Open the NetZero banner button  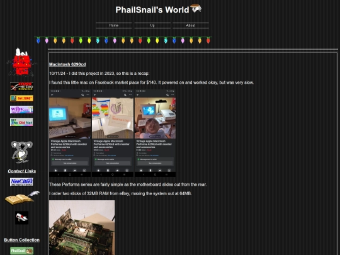tap(21, 86)
